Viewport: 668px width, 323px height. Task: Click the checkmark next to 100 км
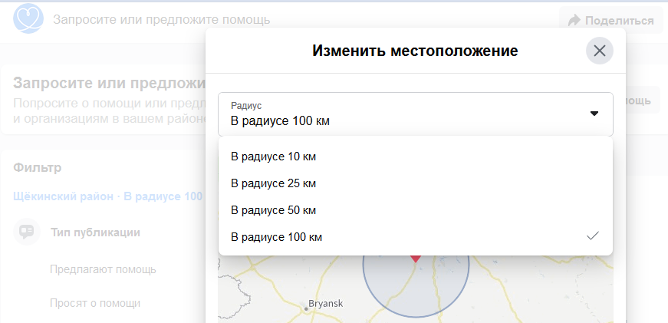(x=593, y=236)
